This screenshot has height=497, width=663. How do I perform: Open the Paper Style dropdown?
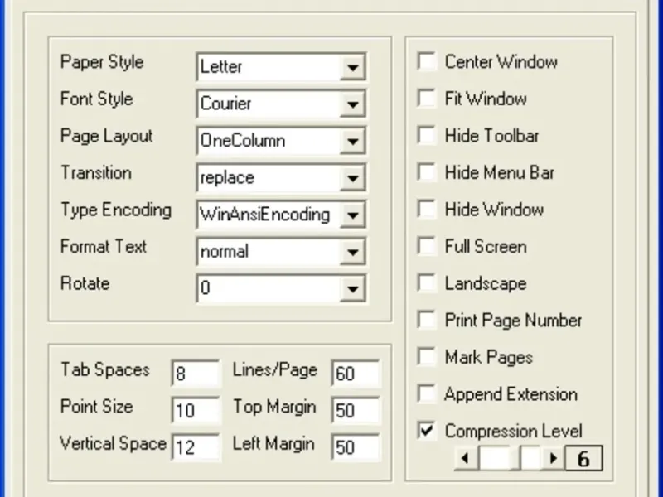pyautogui.click(x=353, y=67)
